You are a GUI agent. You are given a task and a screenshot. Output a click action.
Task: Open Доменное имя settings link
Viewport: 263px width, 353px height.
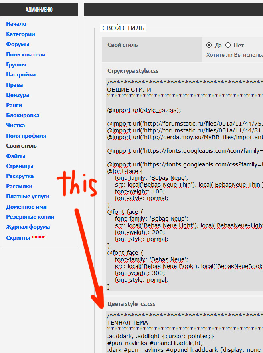click(26, 207)
